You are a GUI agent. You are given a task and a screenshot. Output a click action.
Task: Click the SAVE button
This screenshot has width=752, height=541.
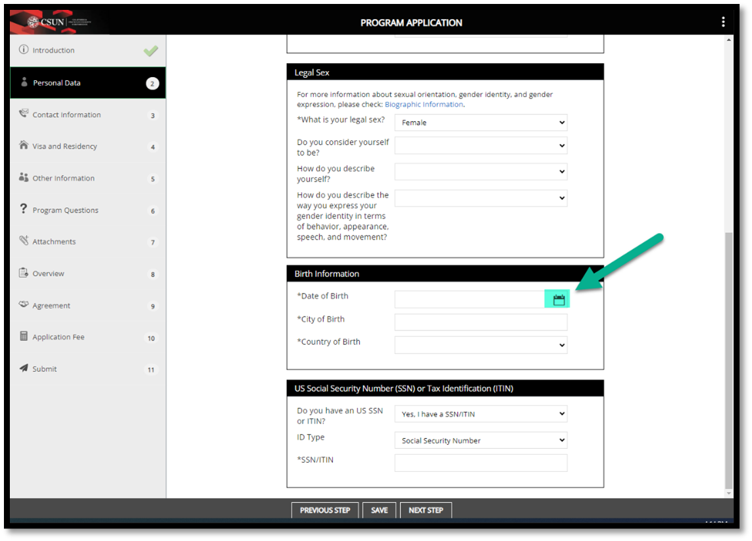coord(379,510)
